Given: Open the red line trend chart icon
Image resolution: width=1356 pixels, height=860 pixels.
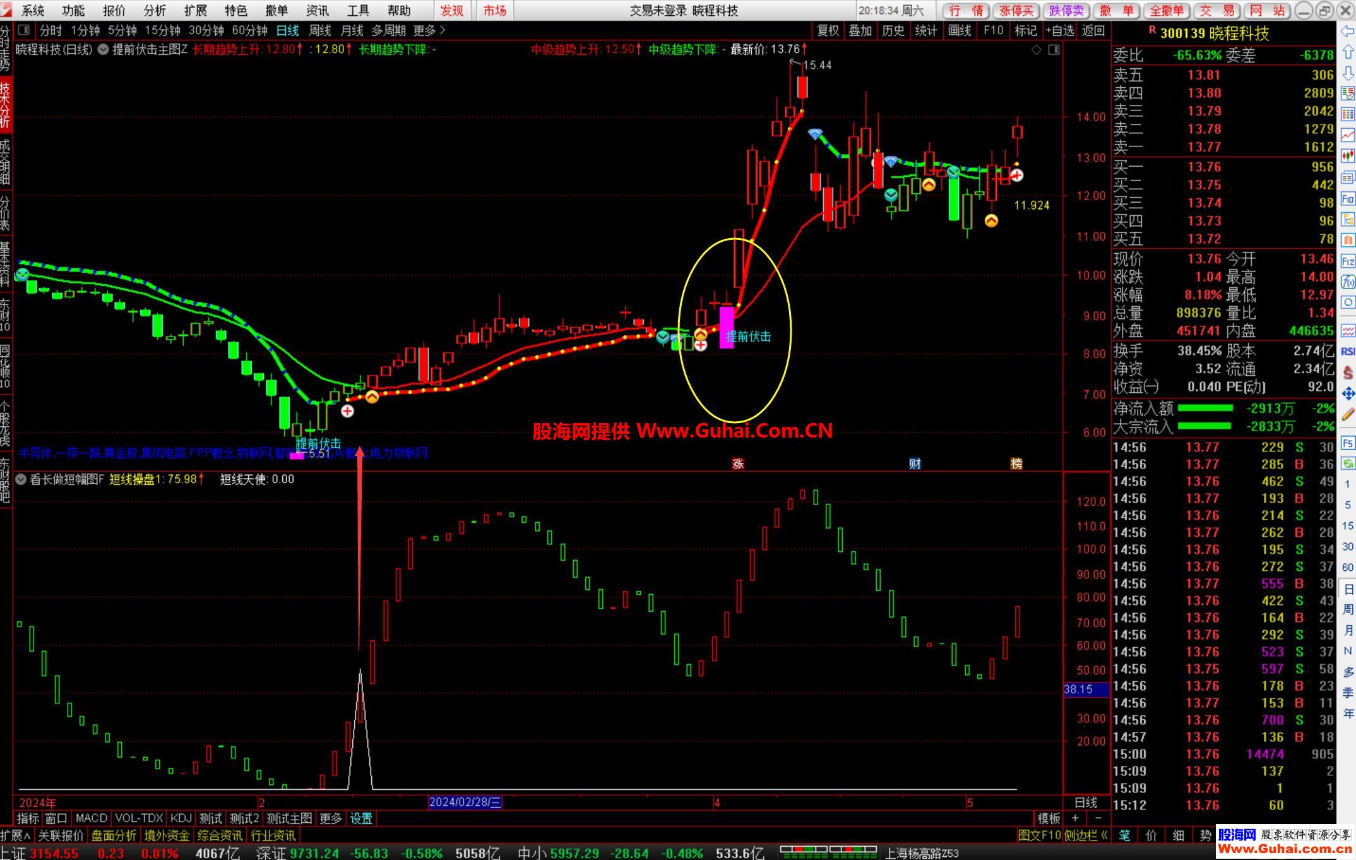Looking at the screenshot, I should (1348, 135).
